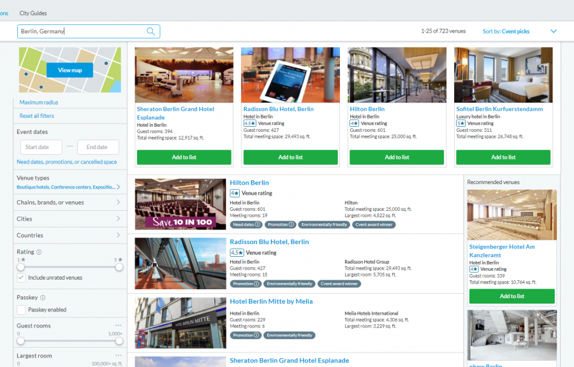Open Sofitel bedroom card photo
Viewport: 574px width, 367px height.
tap(503, 75)
